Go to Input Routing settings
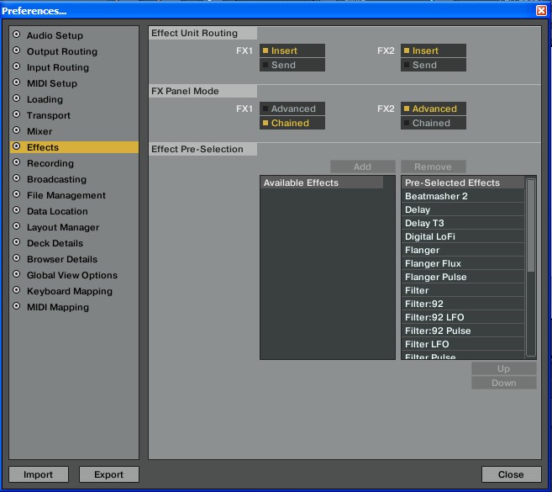Screen dimensions: 552x492 (58, 67)
